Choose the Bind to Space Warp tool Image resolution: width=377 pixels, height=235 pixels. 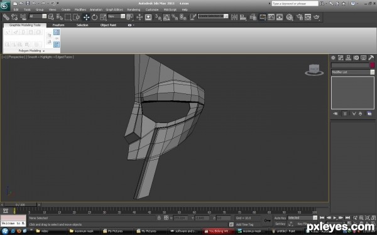point(23,17)
